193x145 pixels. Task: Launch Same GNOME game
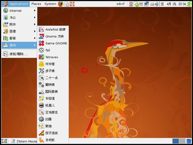[x=53, y=43]
